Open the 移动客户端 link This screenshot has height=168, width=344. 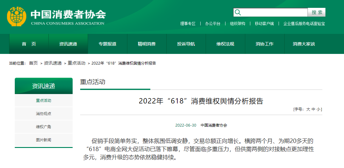264,24
